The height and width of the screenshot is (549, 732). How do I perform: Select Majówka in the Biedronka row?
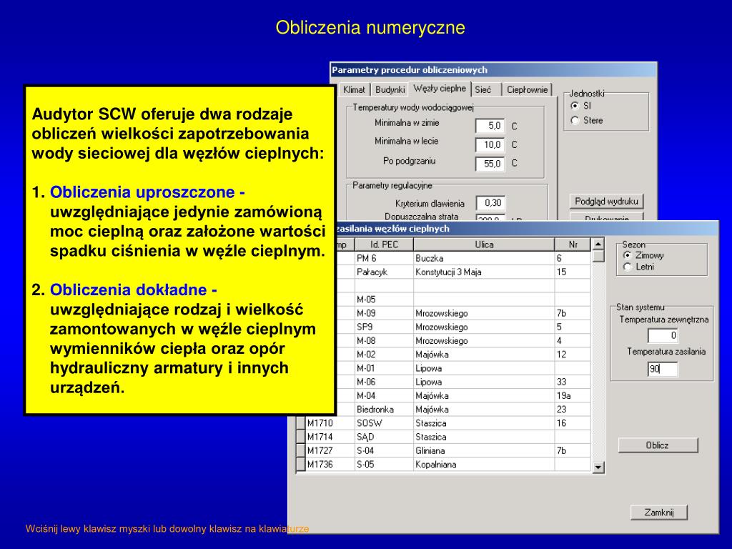[484, 410]
